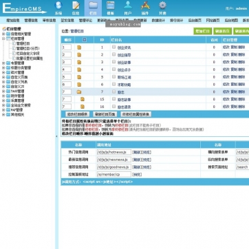Click the order input field in row ID 1

pyautogui.click(x=67, y=47)
